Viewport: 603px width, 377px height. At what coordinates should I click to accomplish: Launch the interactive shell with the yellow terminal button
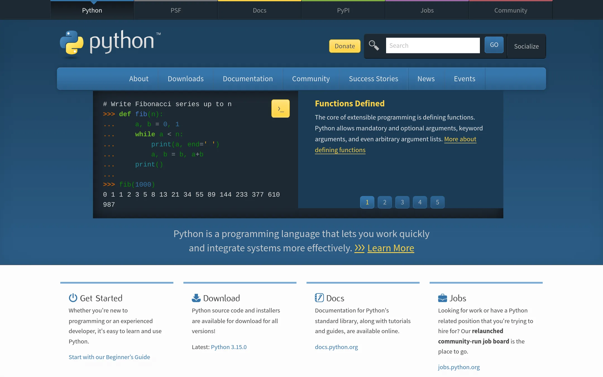pos(280,109)
